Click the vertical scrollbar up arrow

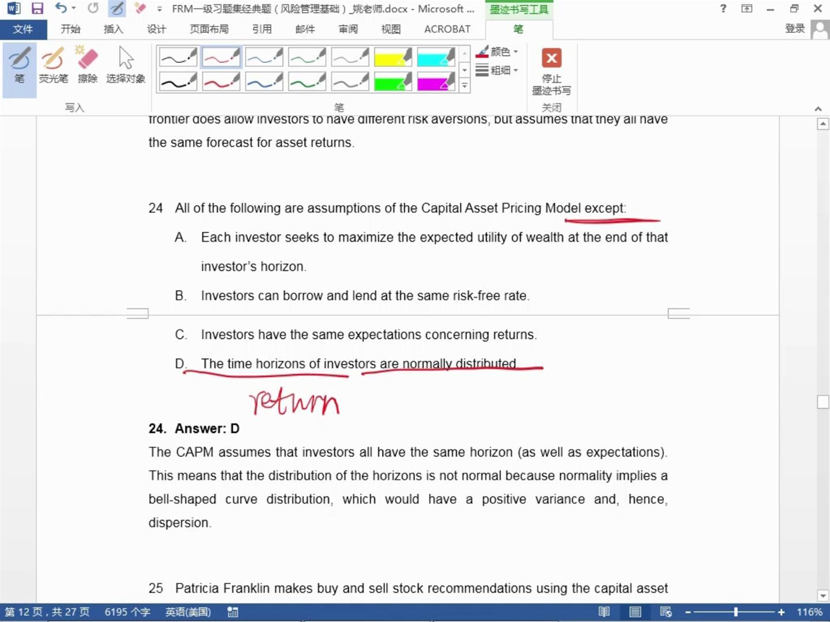click(823, 124)
